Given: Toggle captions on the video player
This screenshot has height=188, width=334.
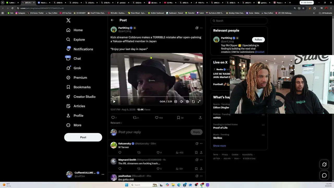Looking at the screenshot, I should [x=176, y=102].
